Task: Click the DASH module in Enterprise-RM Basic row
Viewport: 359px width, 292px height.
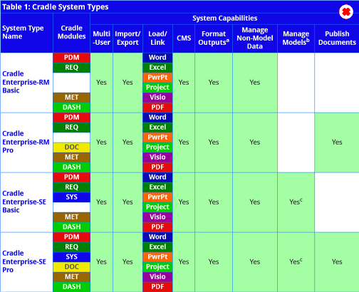Action: pyautogui.click(x=71, y=108)
